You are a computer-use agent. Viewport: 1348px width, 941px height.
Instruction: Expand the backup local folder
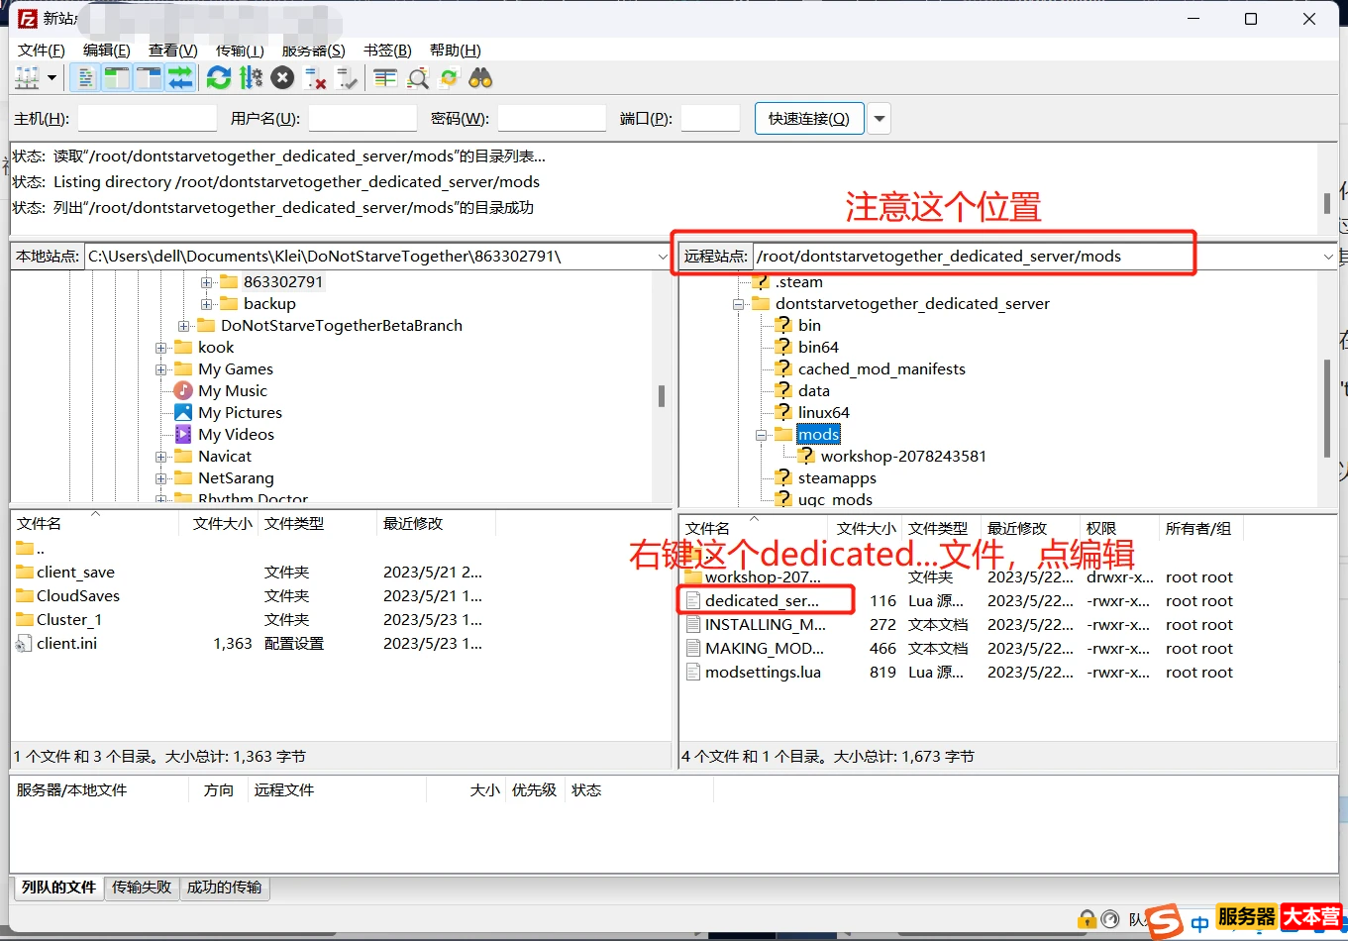pyautogui.click(x=206, y=304)
